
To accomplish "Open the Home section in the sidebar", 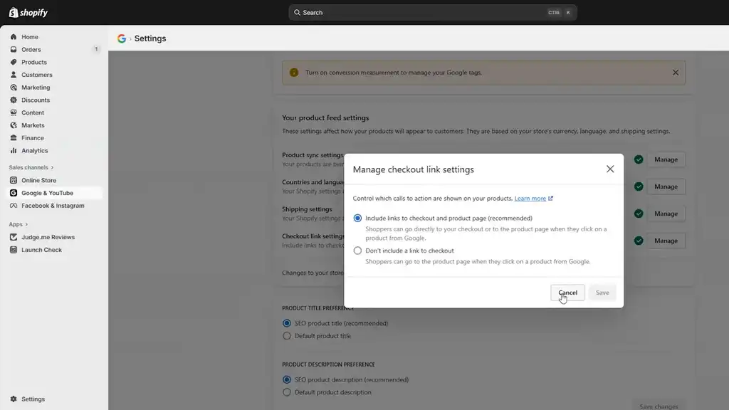I will [29, 36].
